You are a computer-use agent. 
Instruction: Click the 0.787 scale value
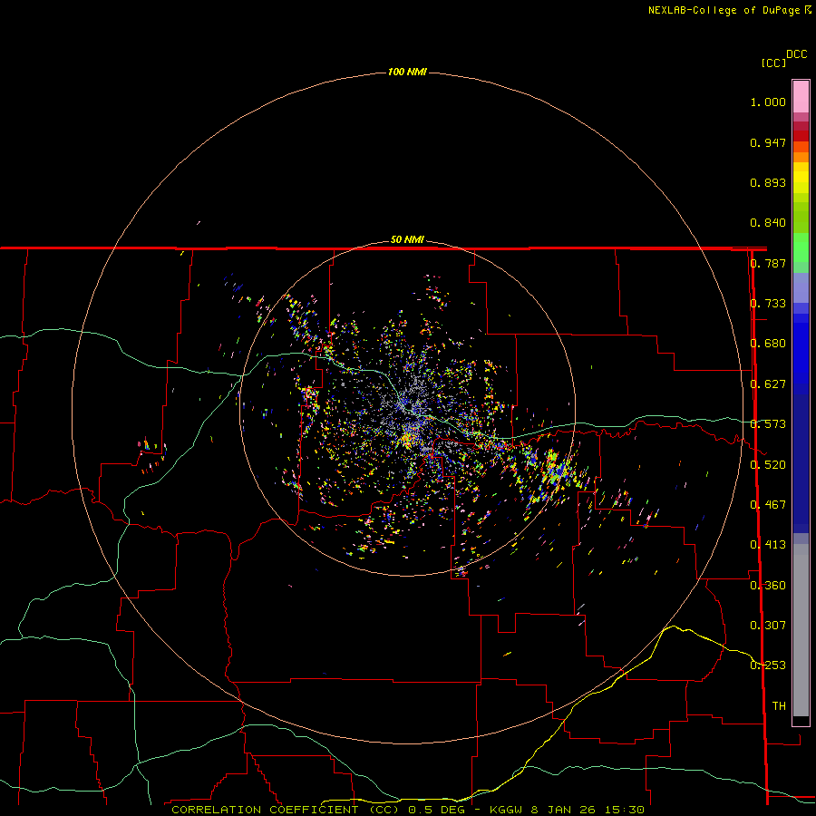(768, 263)
